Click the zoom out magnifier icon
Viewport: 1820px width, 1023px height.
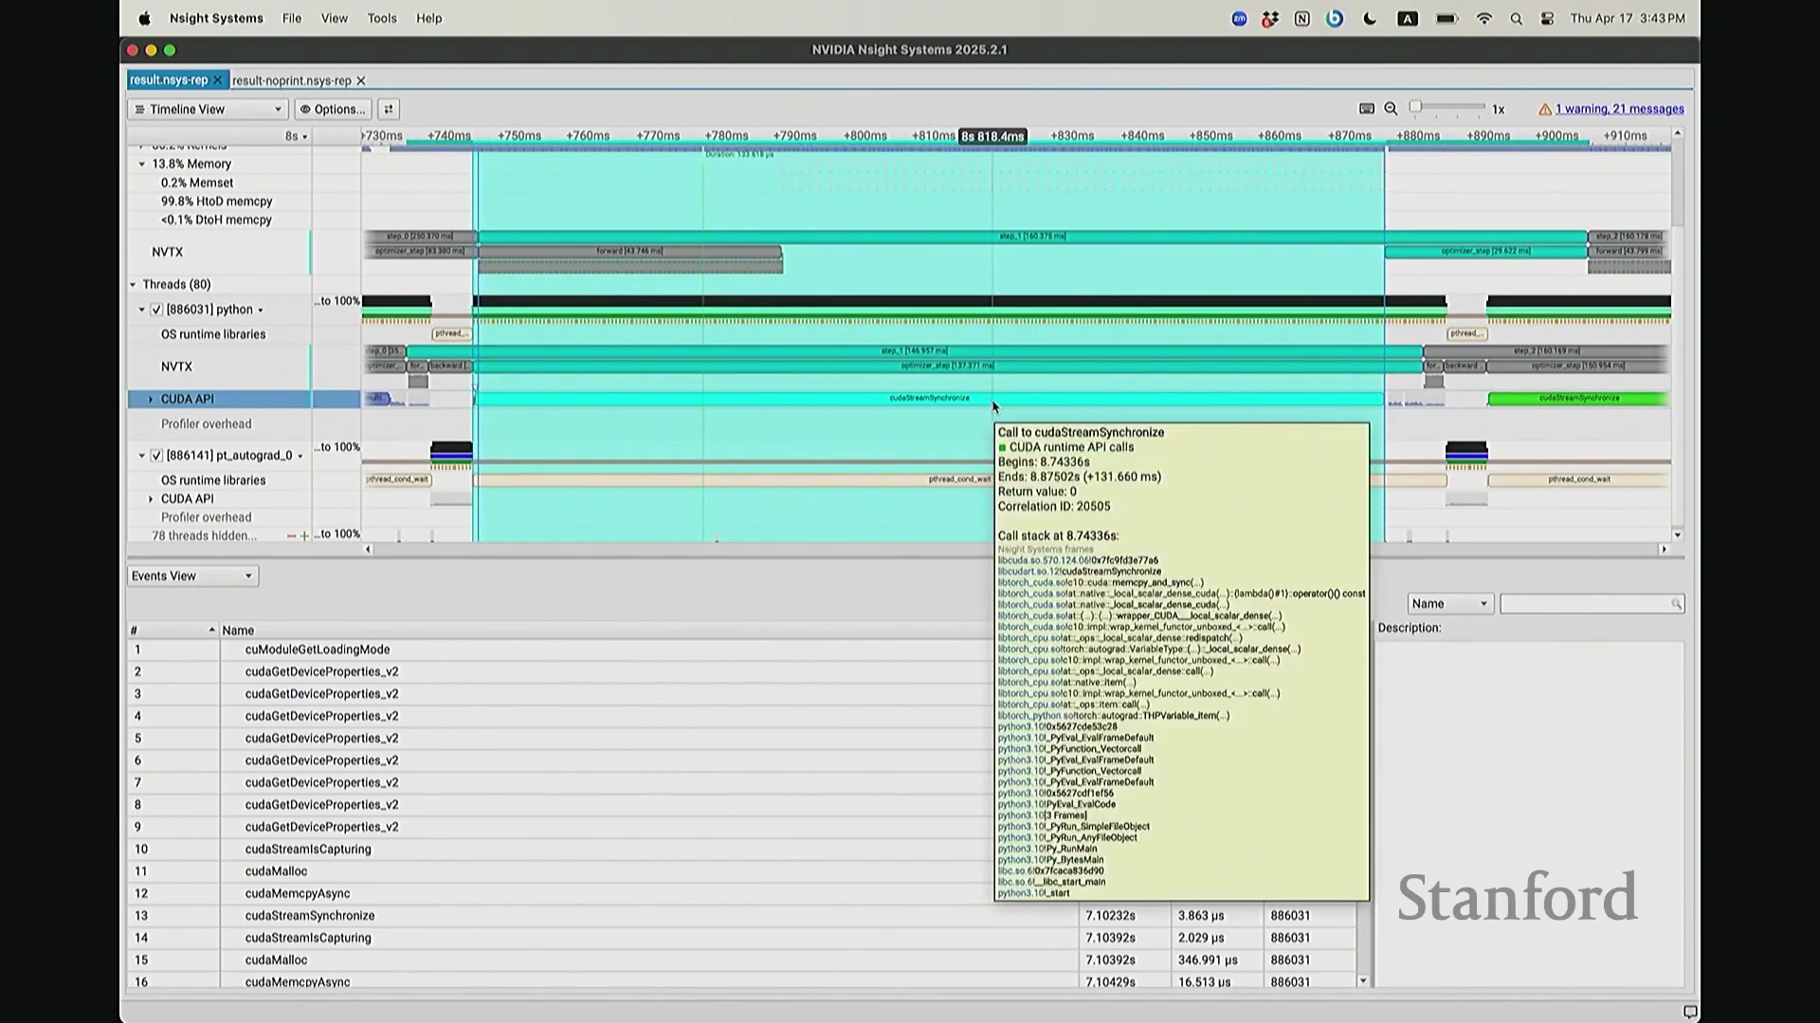point(1391,109)
